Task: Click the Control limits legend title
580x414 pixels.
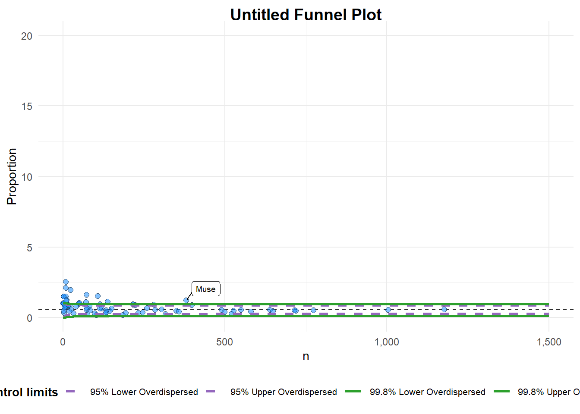Action: [x=28, y=392]
